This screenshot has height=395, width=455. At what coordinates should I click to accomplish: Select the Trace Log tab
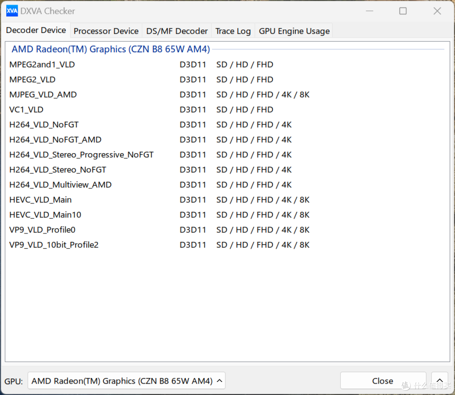point(233,31)
